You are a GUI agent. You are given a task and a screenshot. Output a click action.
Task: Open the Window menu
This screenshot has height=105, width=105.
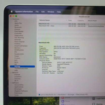click(x=51, y=12)
